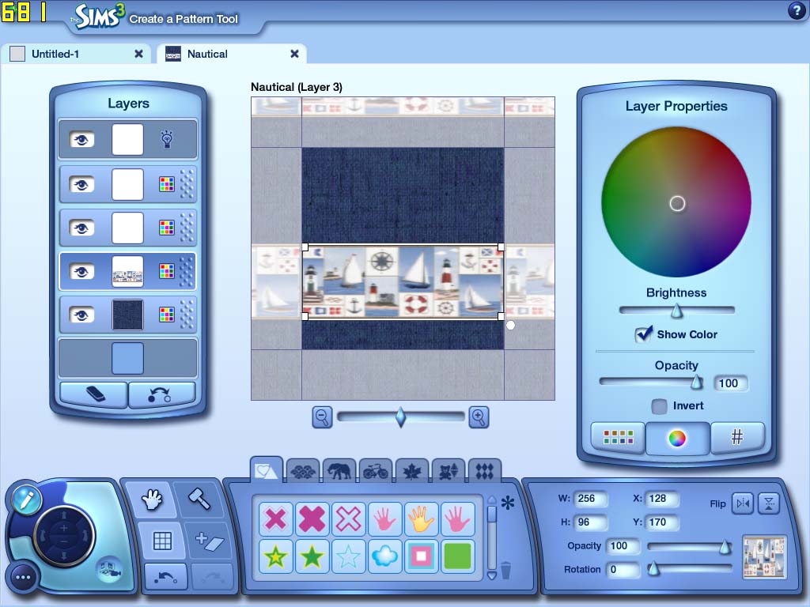The height and width of the screenshot is (607, 810).
Task: Click the flip horizontal icon
Action: click(x=743, y=503)
